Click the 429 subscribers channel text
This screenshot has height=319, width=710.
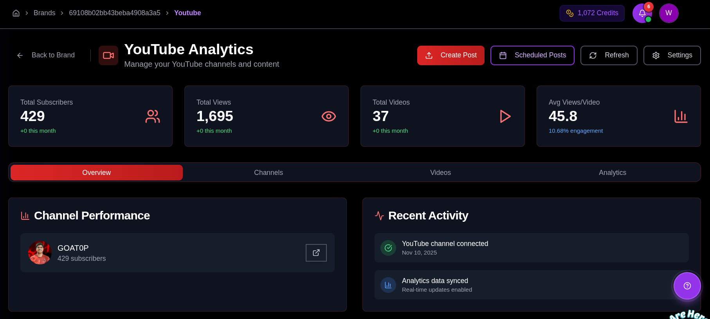[81, 258]
